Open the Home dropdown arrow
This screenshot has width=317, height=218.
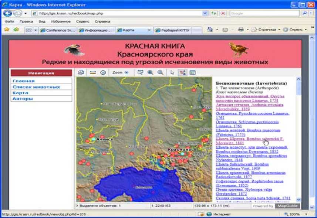coord(217,30)
